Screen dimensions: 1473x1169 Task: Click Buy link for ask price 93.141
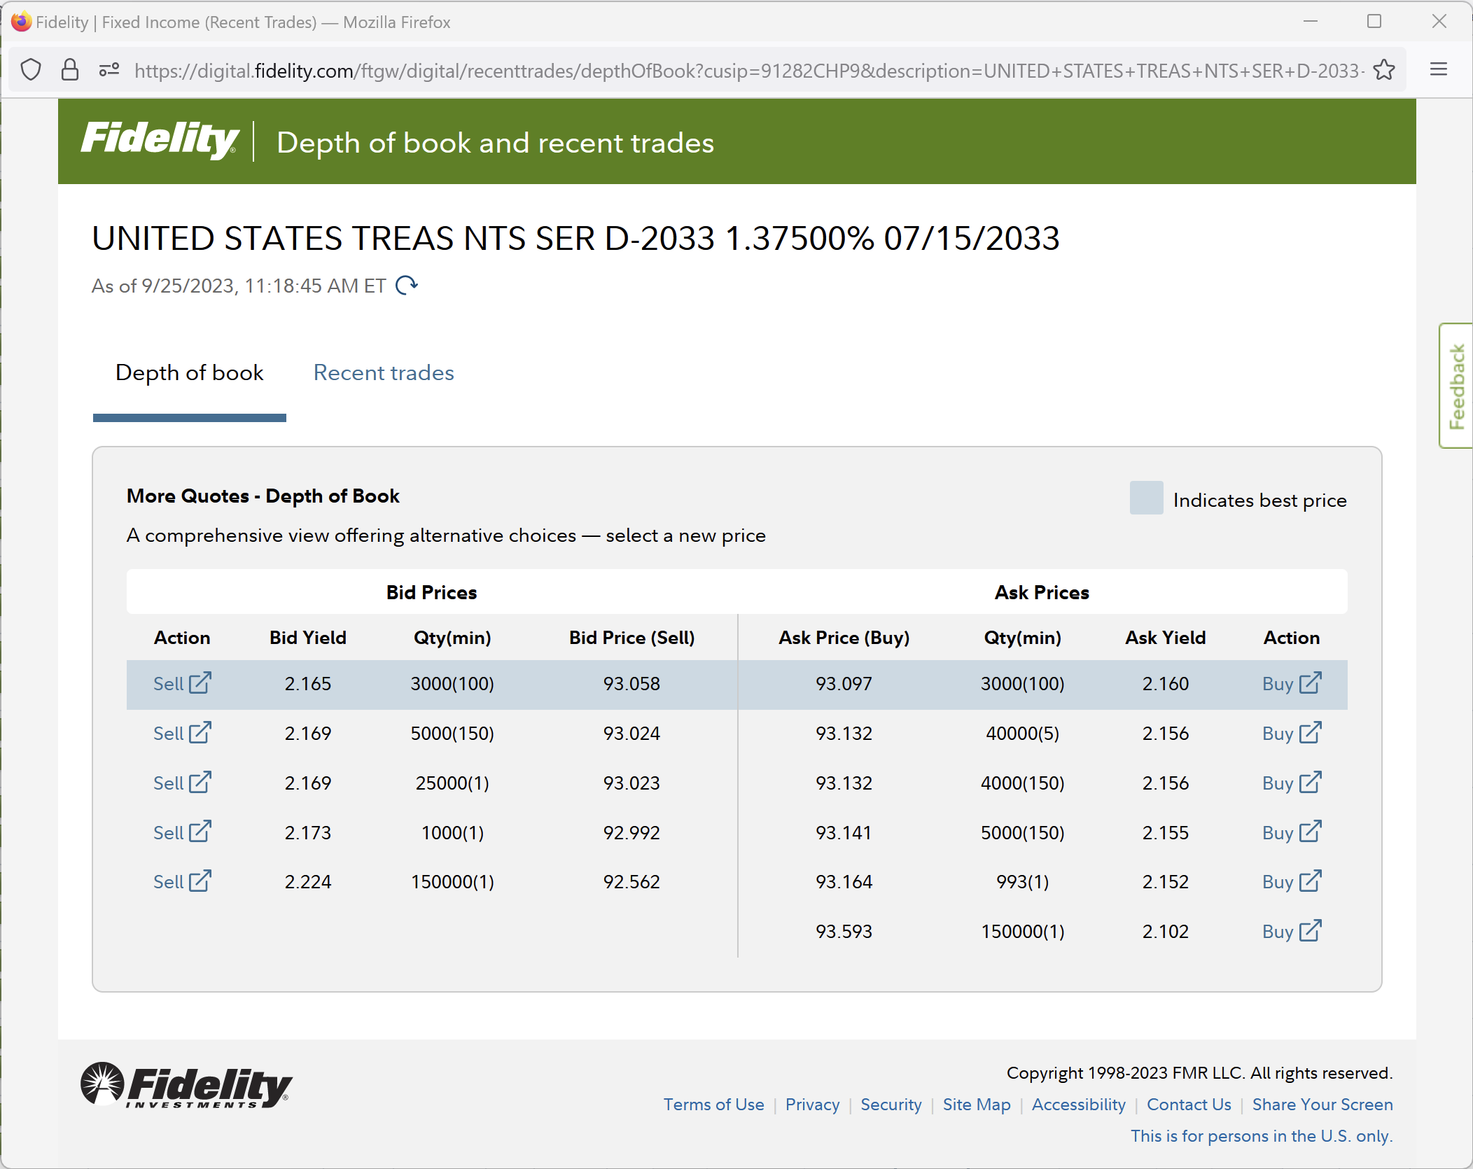coord(1277,833)
